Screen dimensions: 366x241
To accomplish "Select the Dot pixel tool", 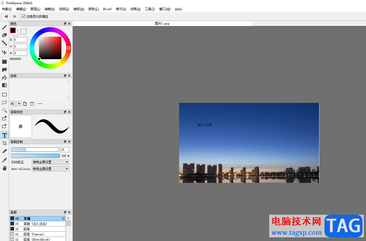I will pyautogui.click(x=4, y=43).
